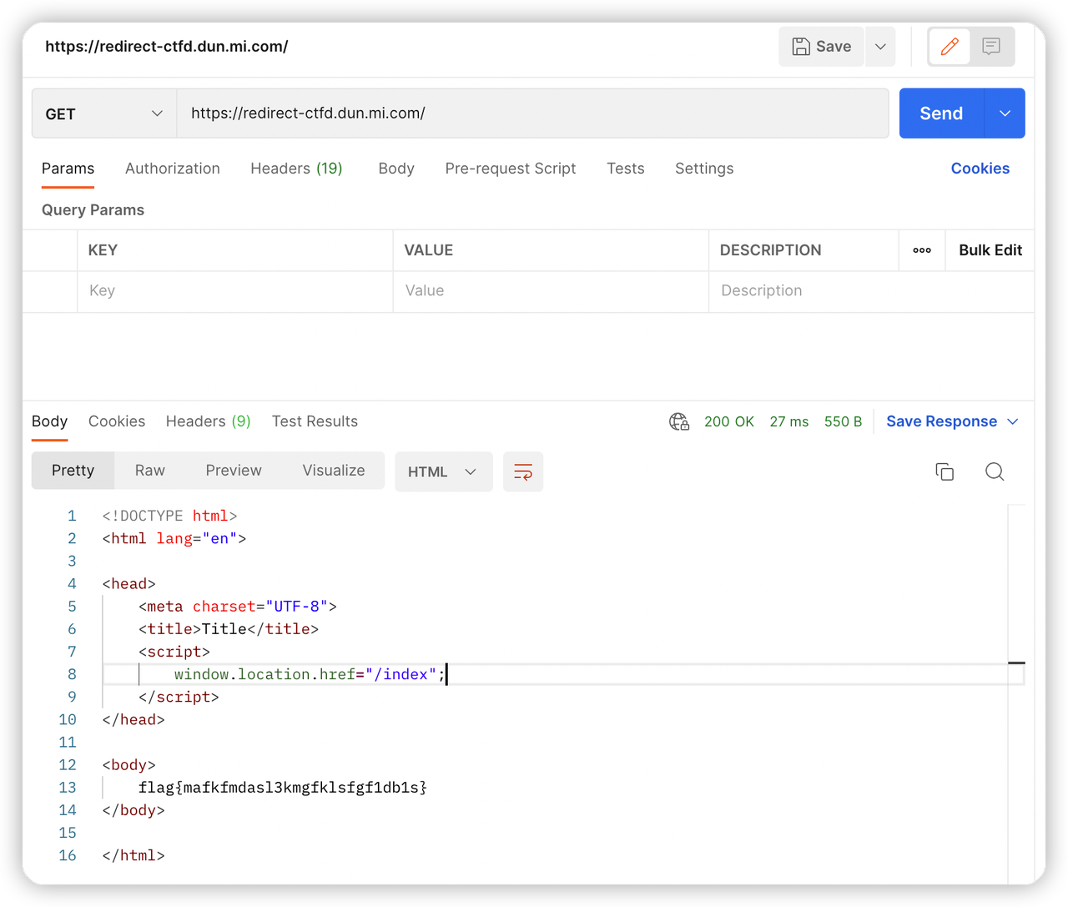Click the wrap lines icon
1068x907 pixels.
click(x=523, y=471)
